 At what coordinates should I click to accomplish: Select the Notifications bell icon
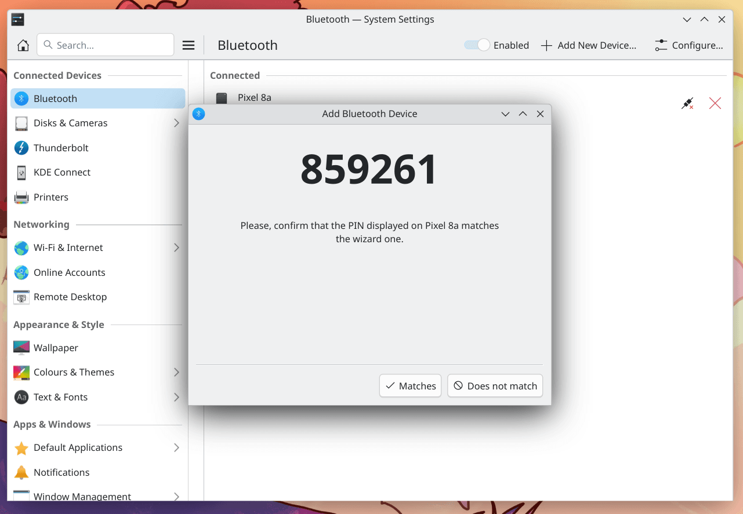coord(22,472)
